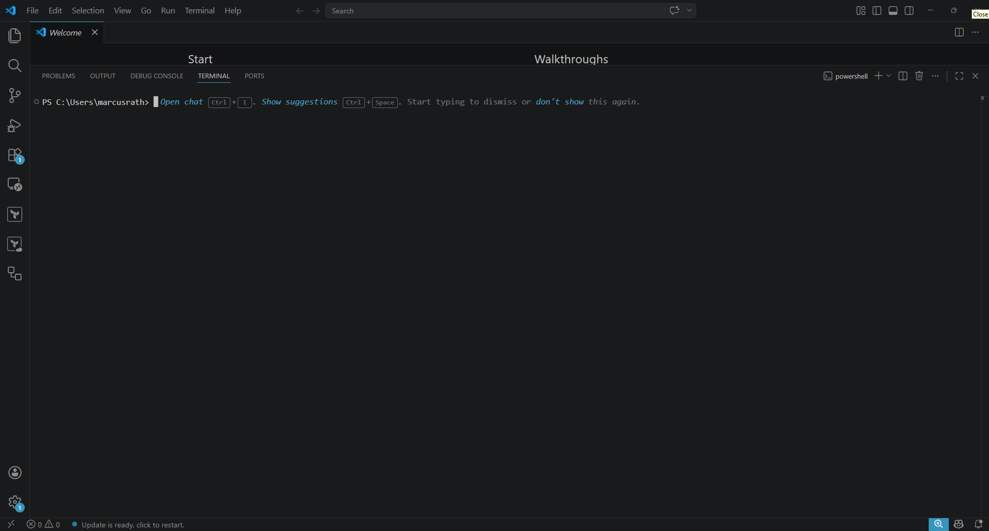This screenshot has height=531, width=989.
Task: Open the Selection menu
Action: [88, 10]
